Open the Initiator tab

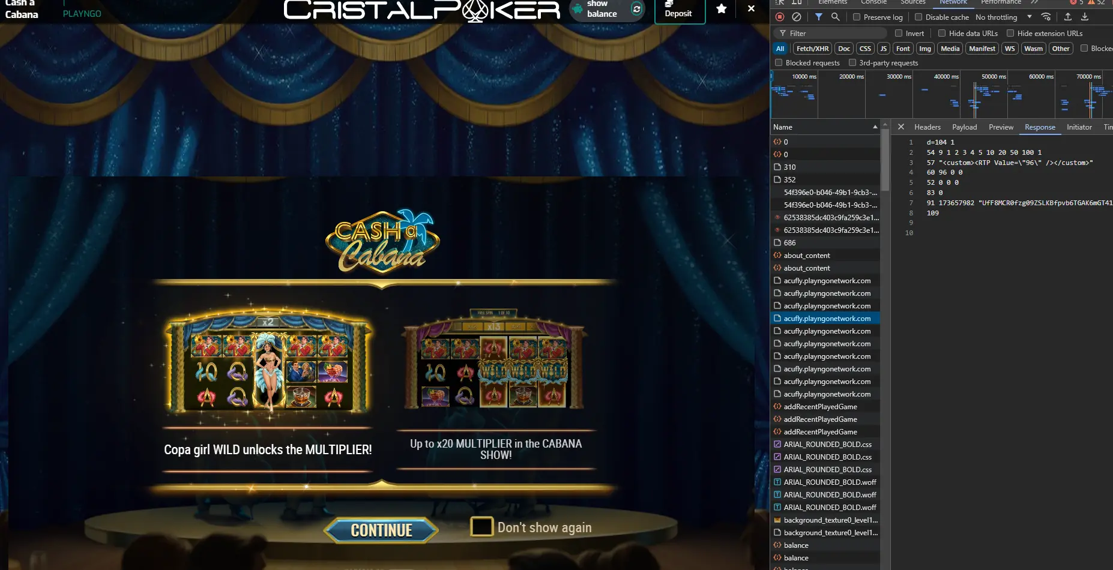coord(1079,127)
